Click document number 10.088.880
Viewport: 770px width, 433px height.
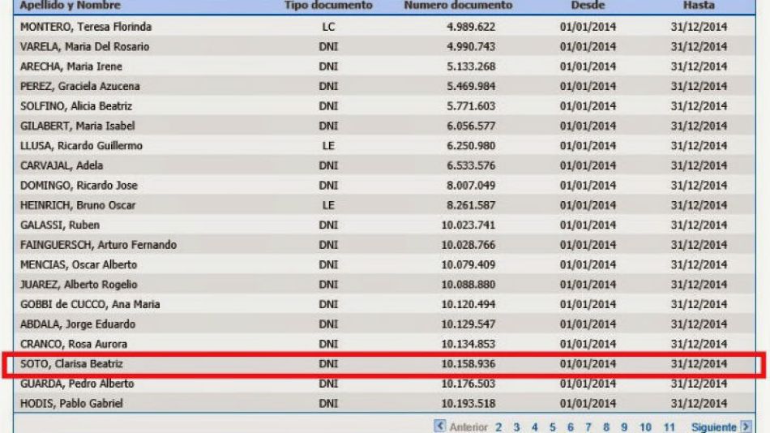pyautogui.click(x=468, y=285)
